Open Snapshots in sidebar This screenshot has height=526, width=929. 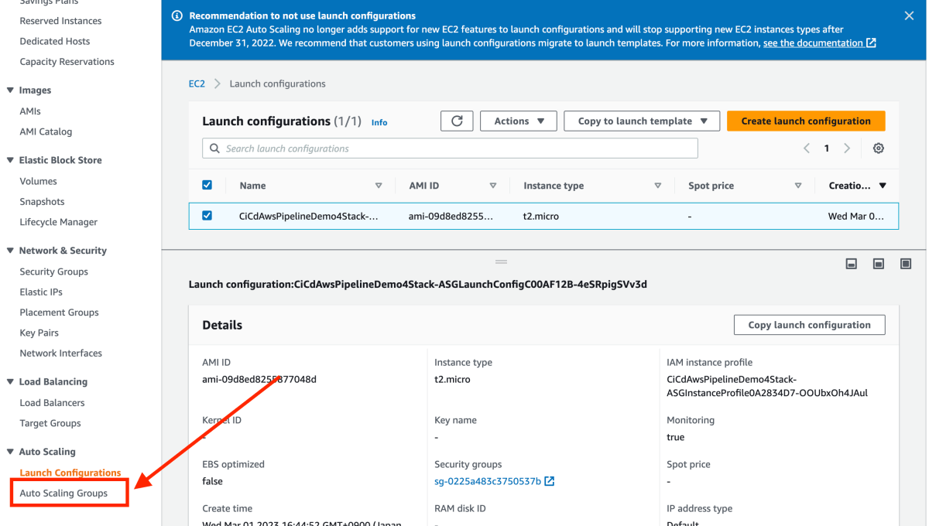click(42, 202)
